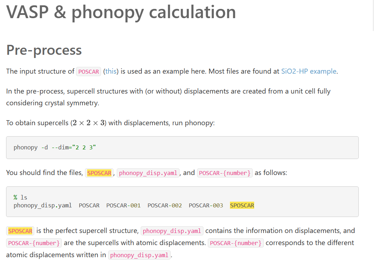Image resolution: width=377 pixels, height=265 pixels.
Task: Follow the SiO2-HP example link
Action: coord(308,71)
